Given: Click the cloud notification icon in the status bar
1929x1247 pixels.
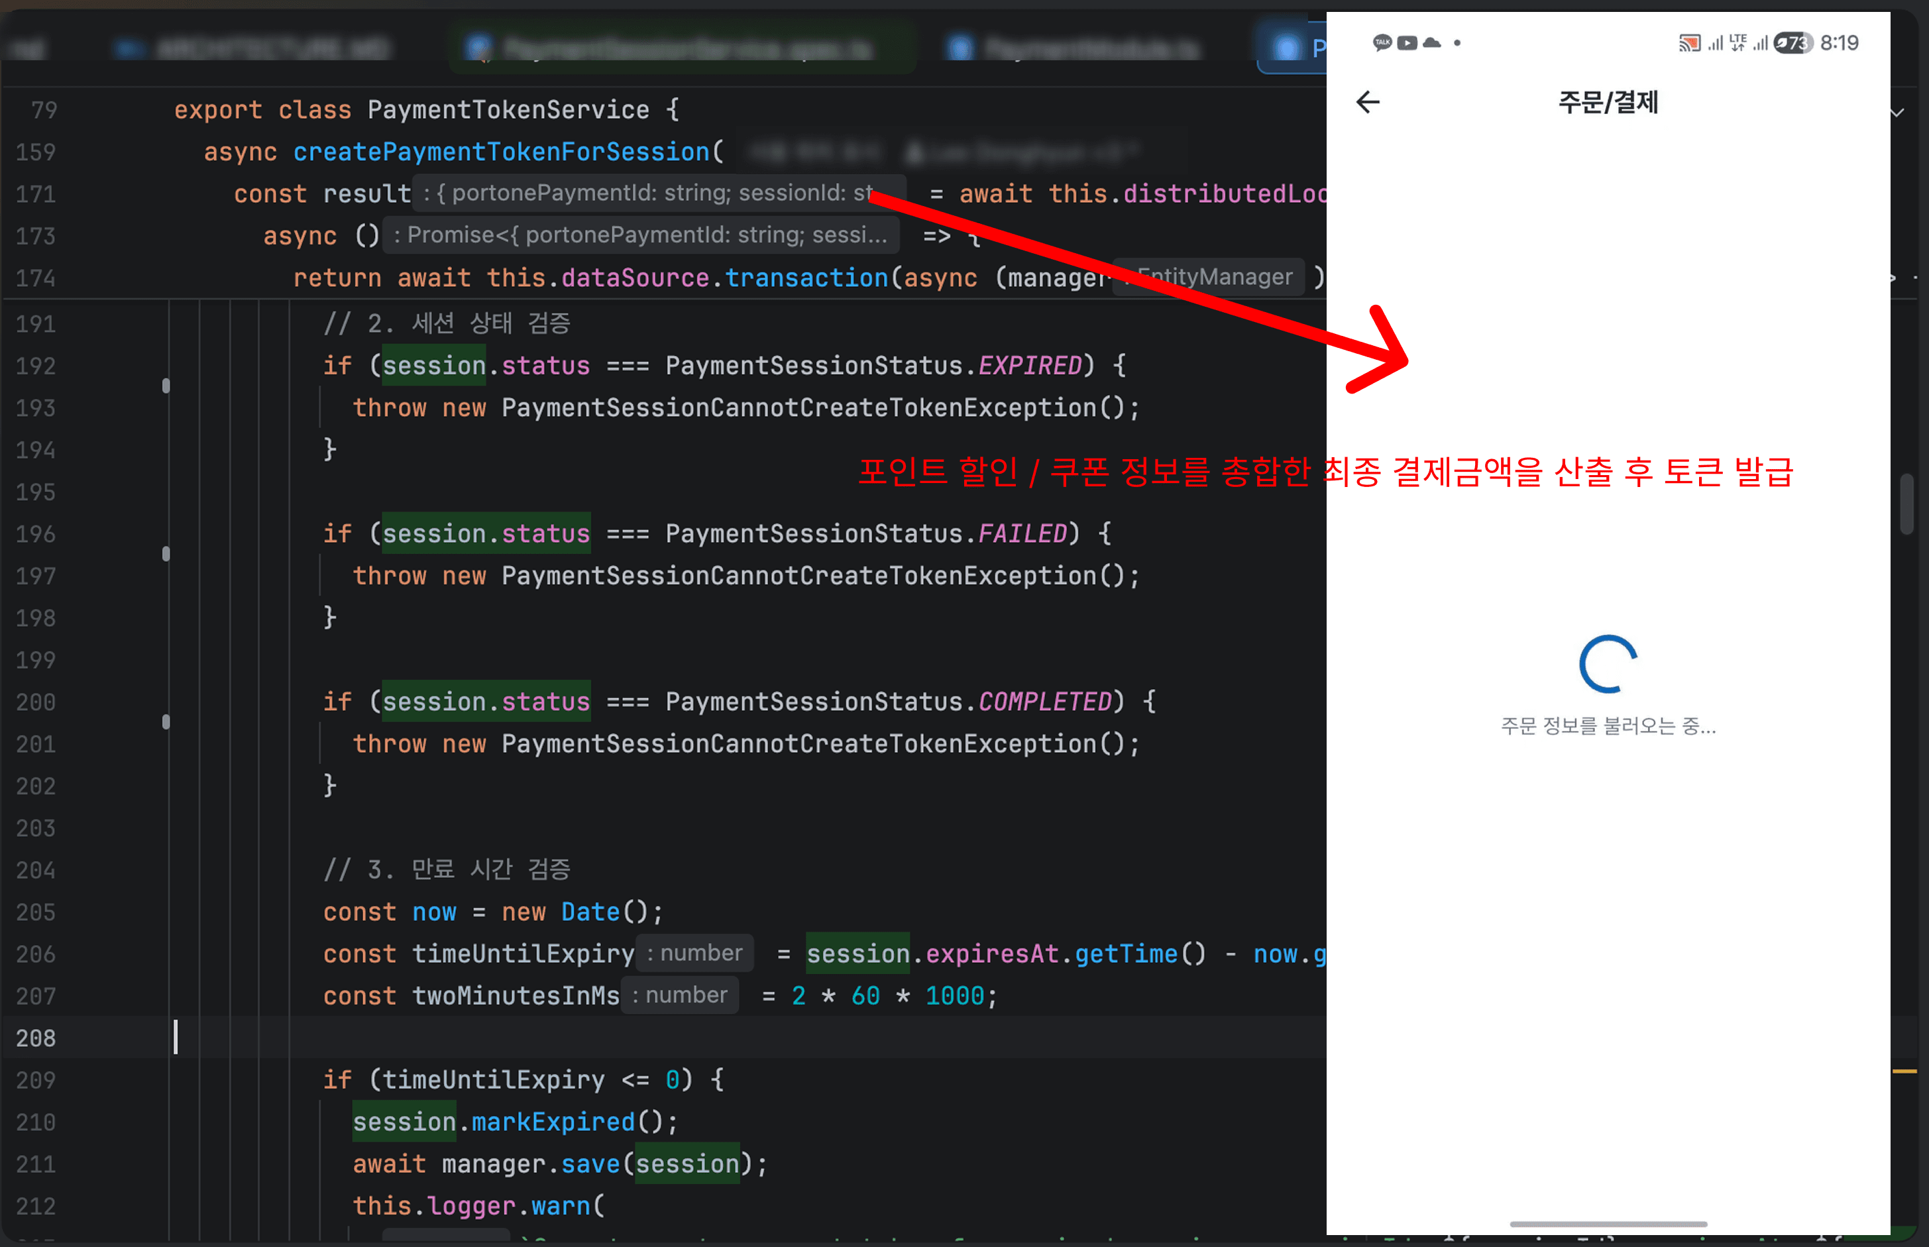Looking at the screenshot, I should point(1432,43).
